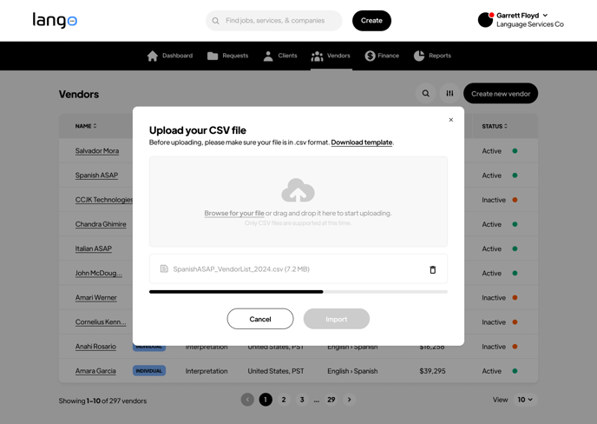Go to next page of vendors
This screenshot has height=424, width=597.
(x=350, y=400)
